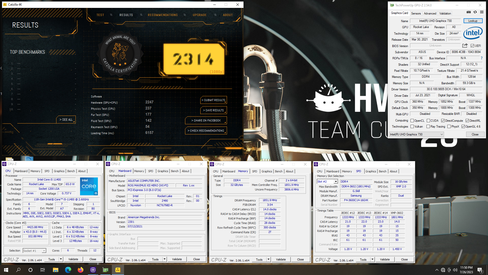Open Windows Start menu
The height and width of the screenshot is (275, 488).
pos(6,270)
